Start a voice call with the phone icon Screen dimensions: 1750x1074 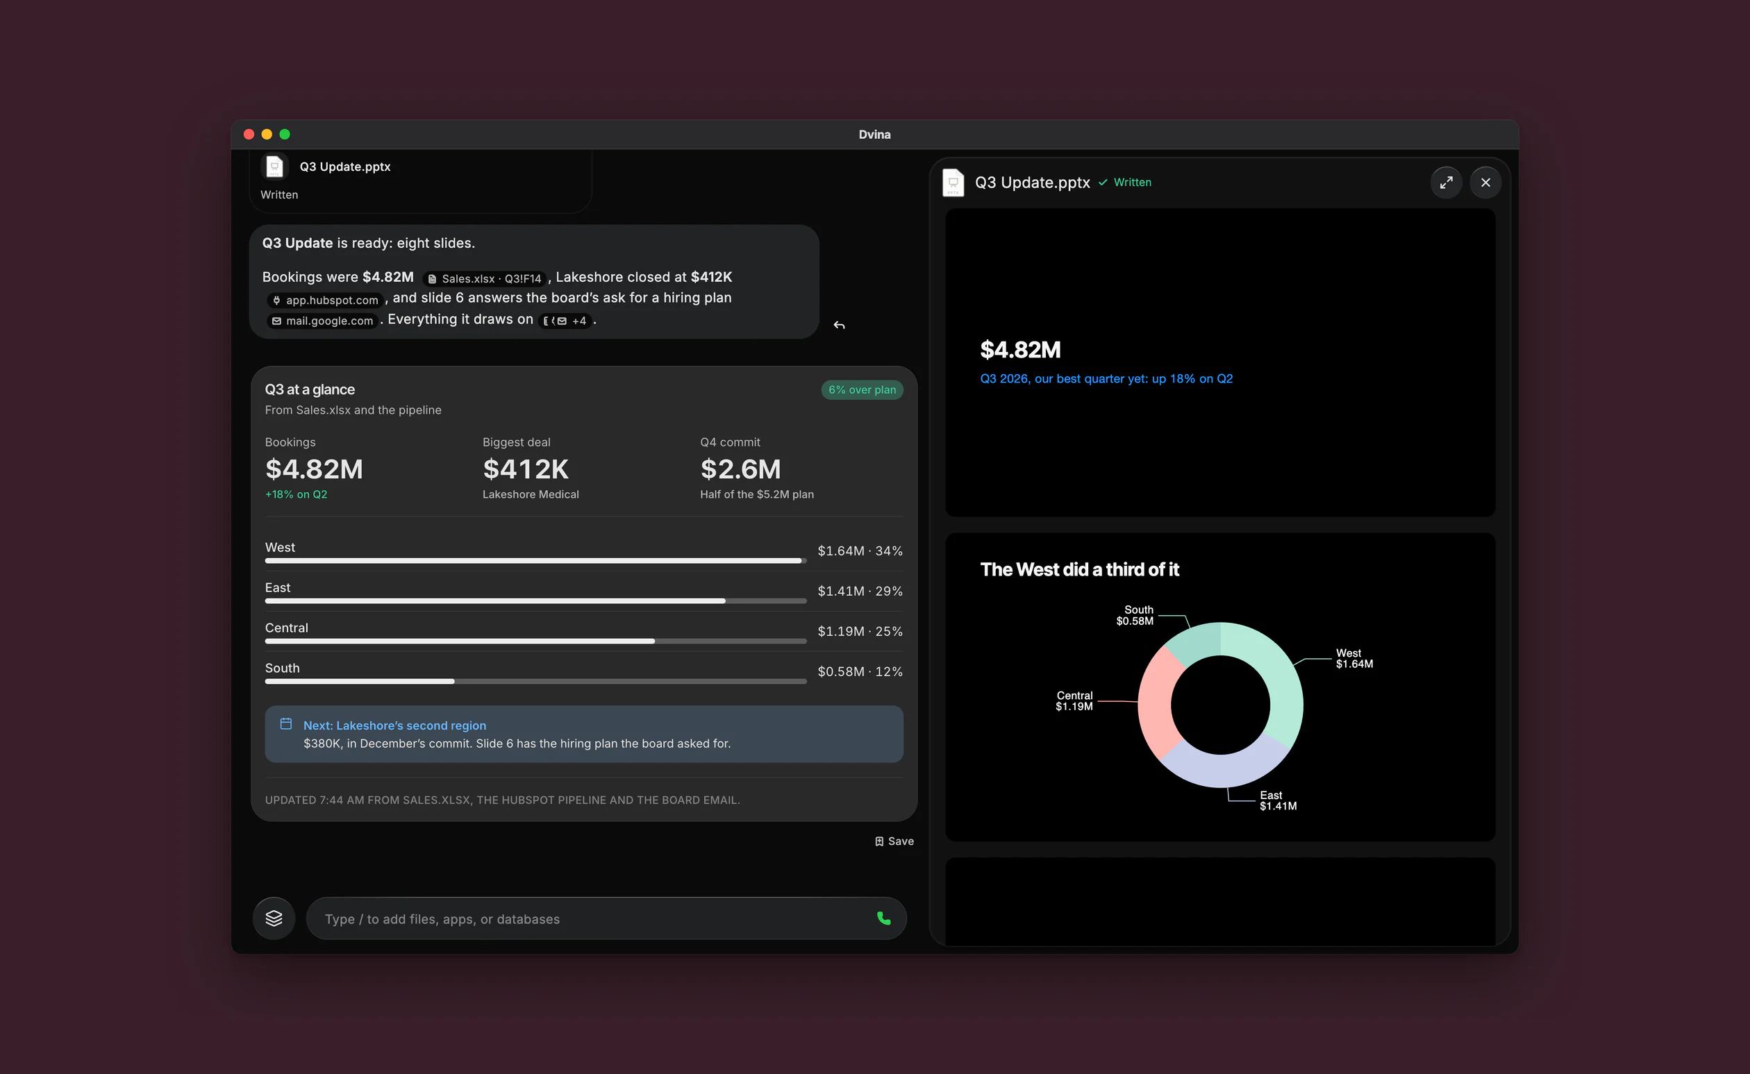[883, 918]
